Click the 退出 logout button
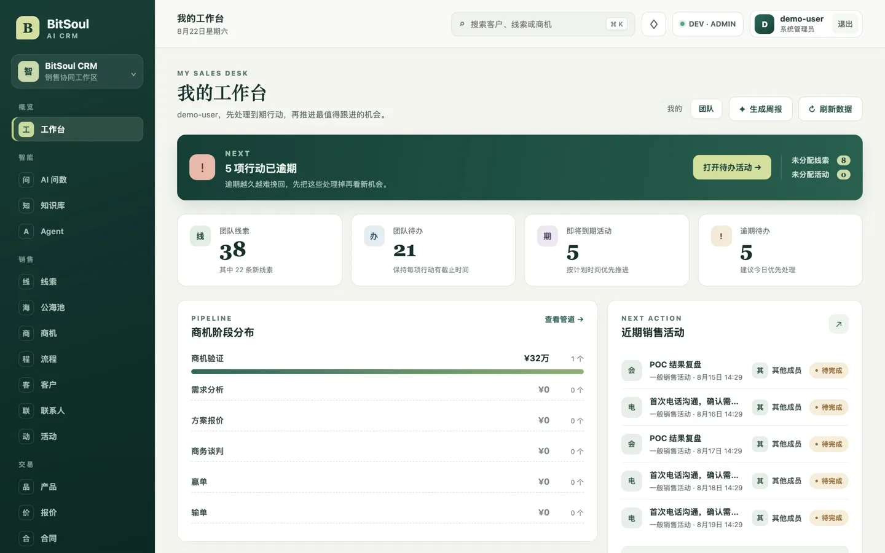 845,24
